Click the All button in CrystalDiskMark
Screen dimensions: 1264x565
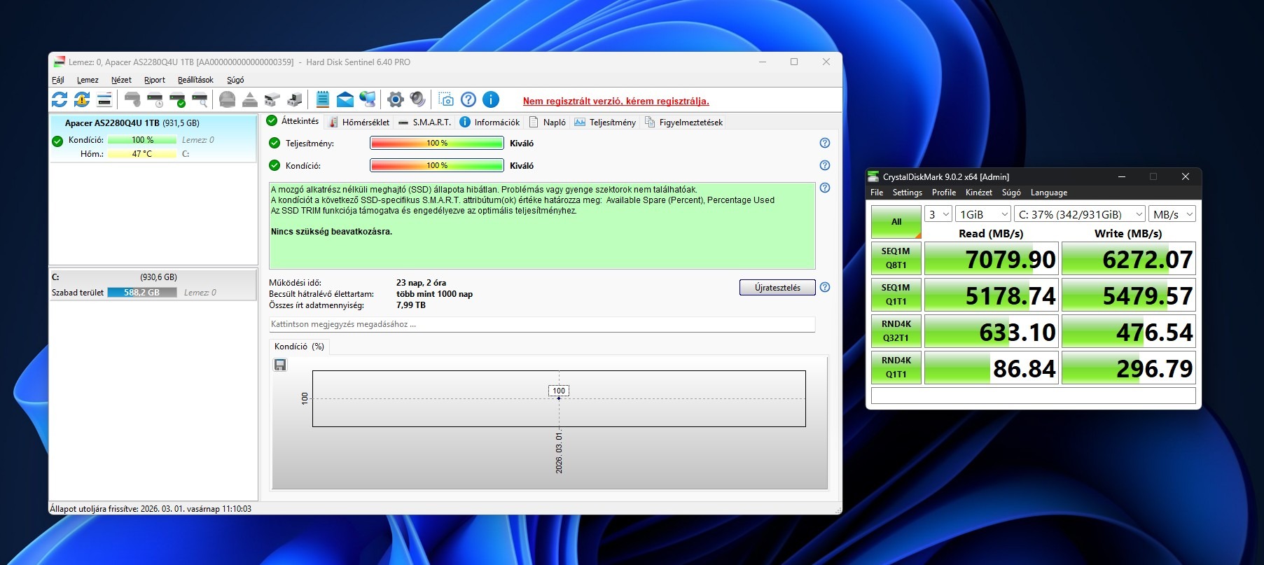[896, 222]
